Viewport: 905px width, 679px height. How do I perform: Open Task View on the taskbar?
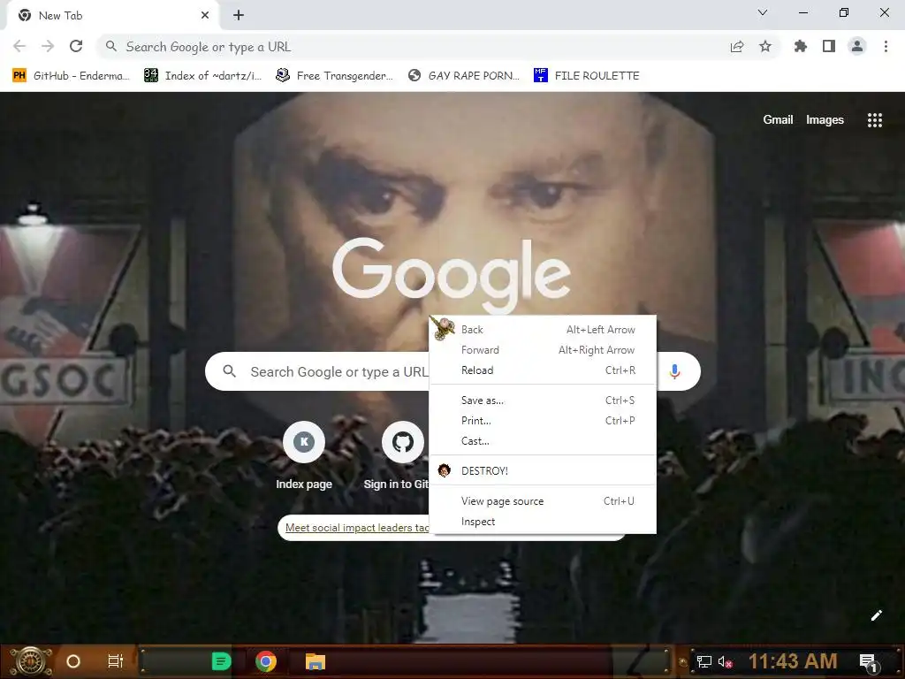tap(116, 661)
